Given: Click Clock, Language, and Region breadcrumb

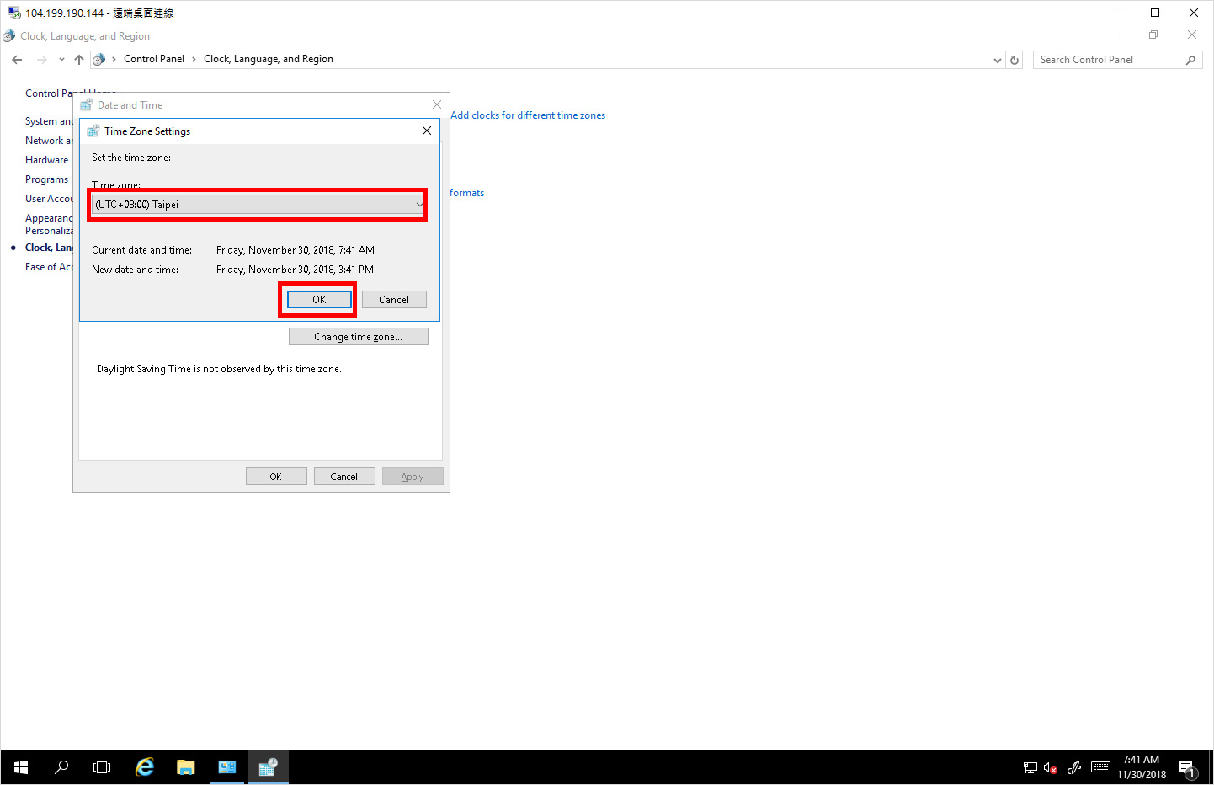Looking at the screenshot, I should [269, 59].
